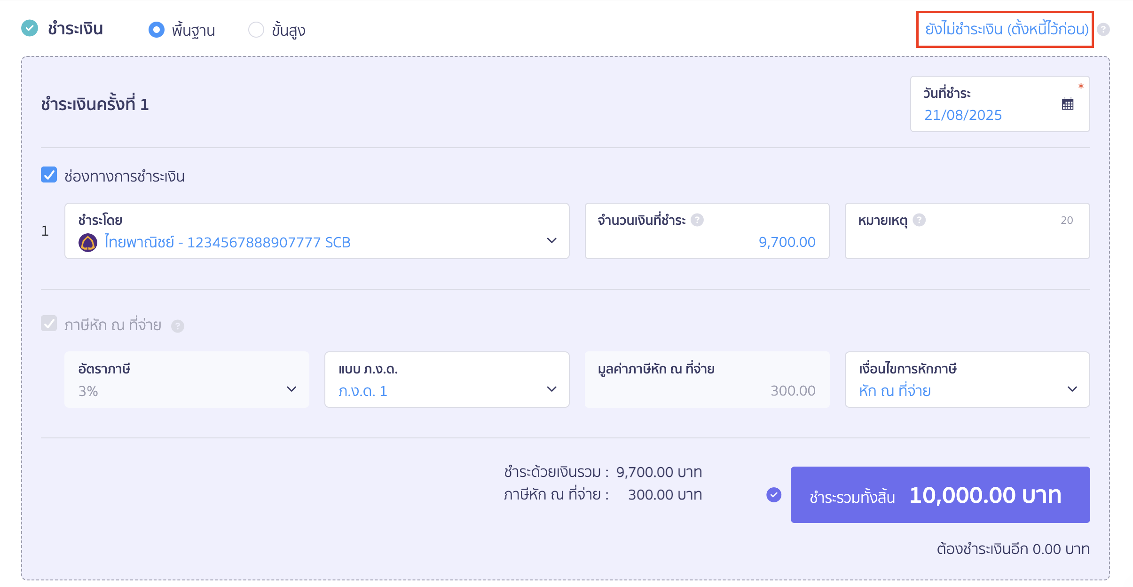Click the วันที่ชำระ date field 21/08/2025
Viewport: 1133px width, 587px height.
pyautogui.click(x=1000, y=104)
